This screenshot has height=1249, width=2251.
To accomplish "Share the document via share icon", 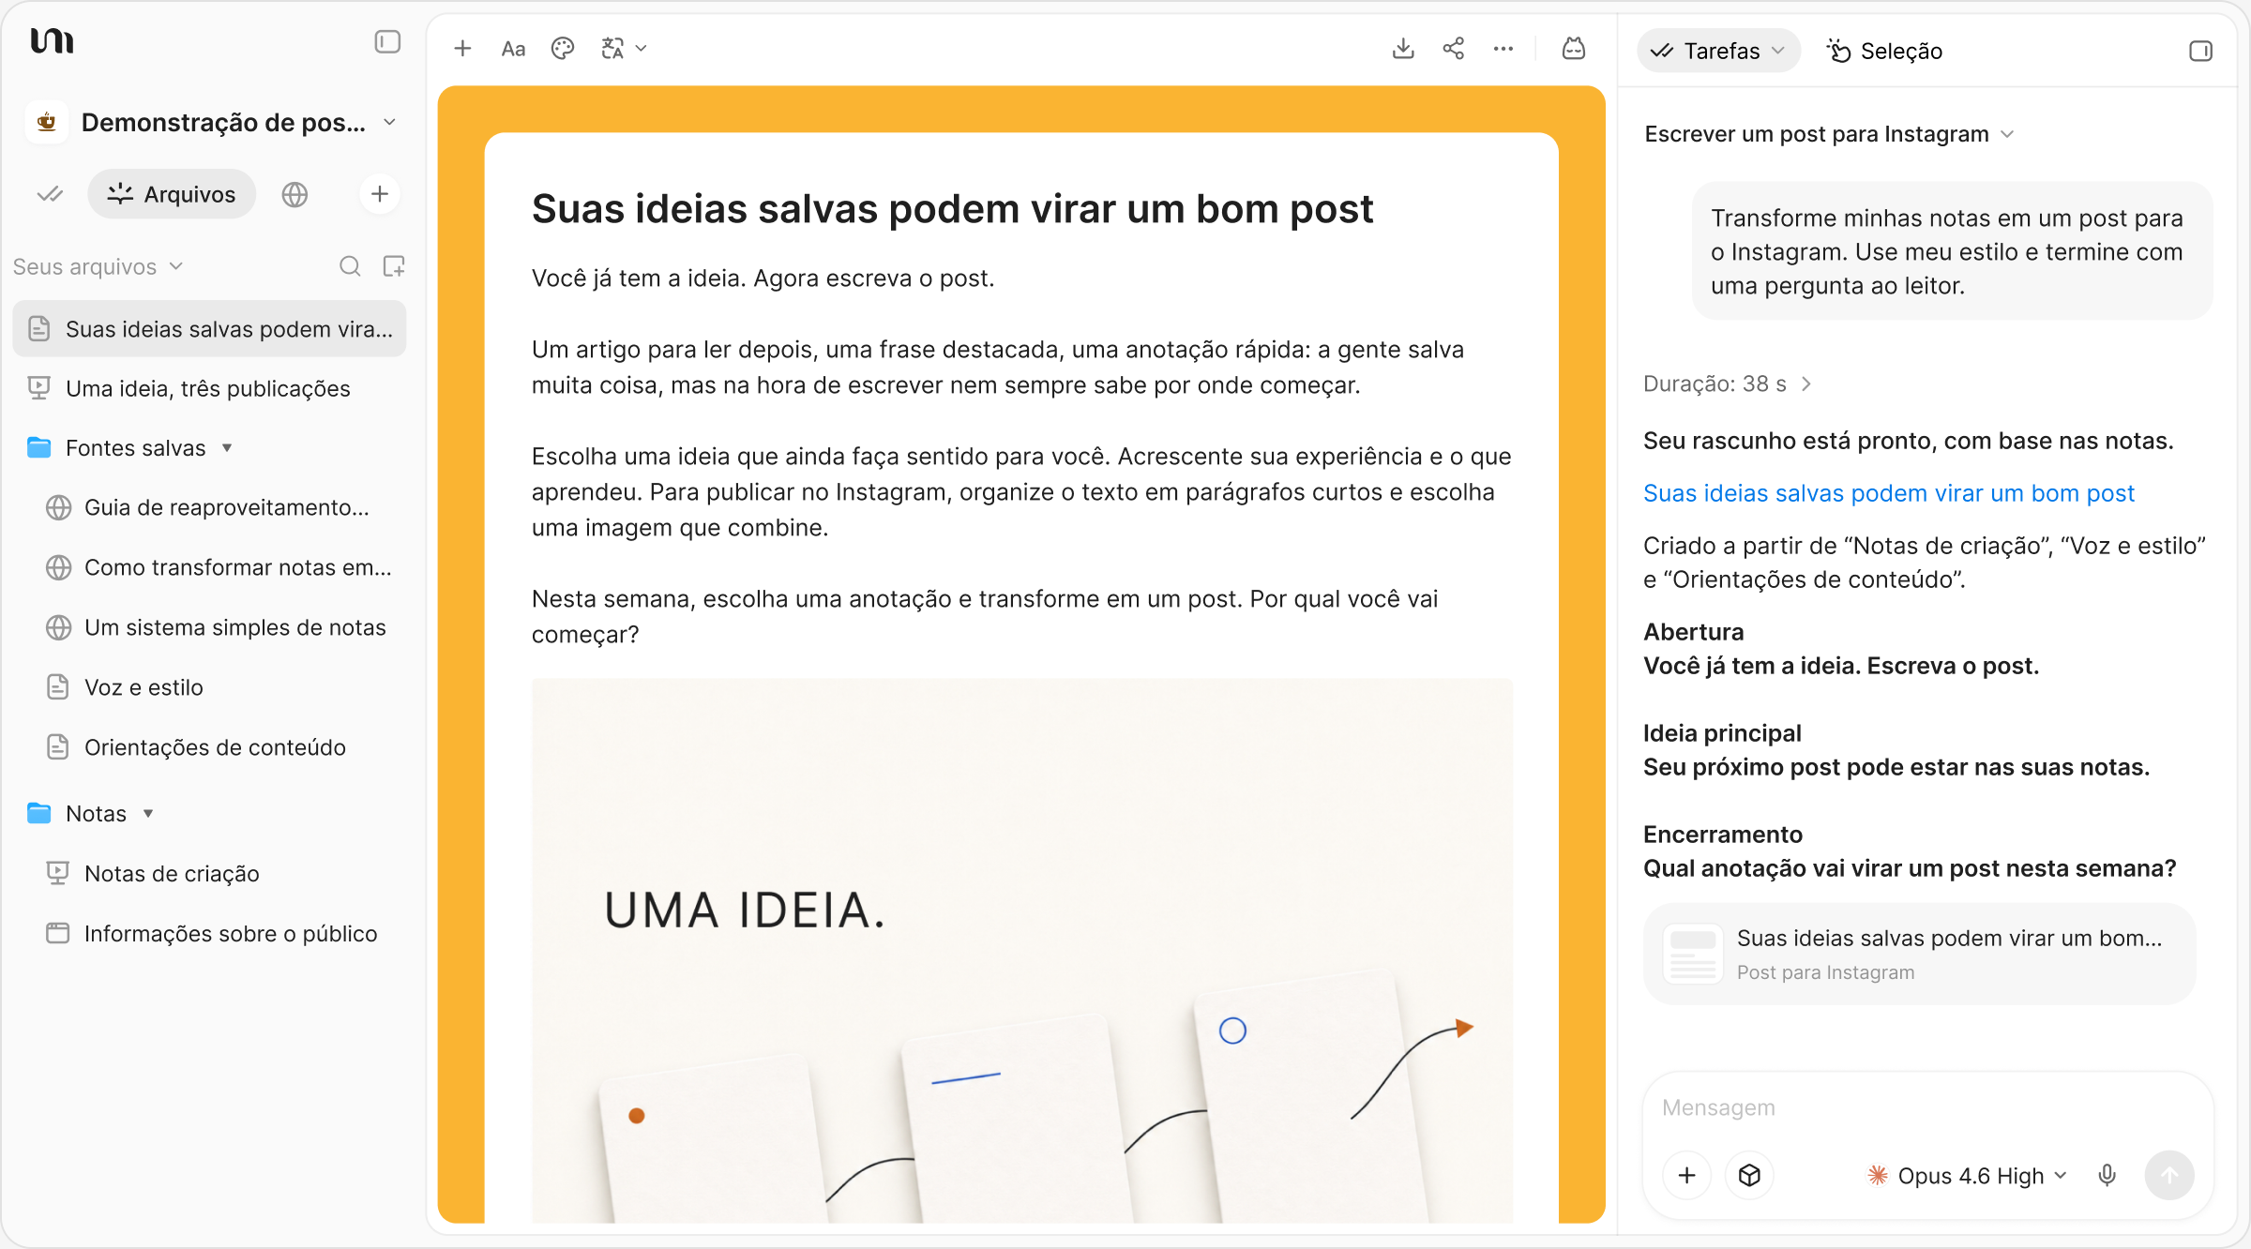I will (1454, 49).
